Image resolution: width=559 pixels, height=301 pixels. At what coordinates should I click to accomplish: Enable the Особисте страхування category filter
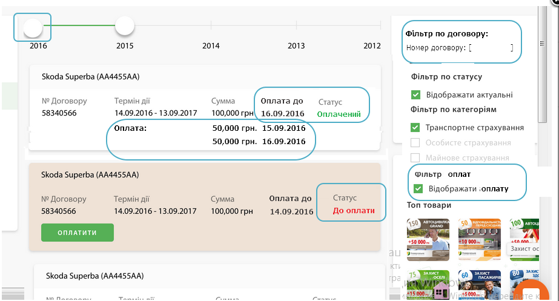click(415, 143)
